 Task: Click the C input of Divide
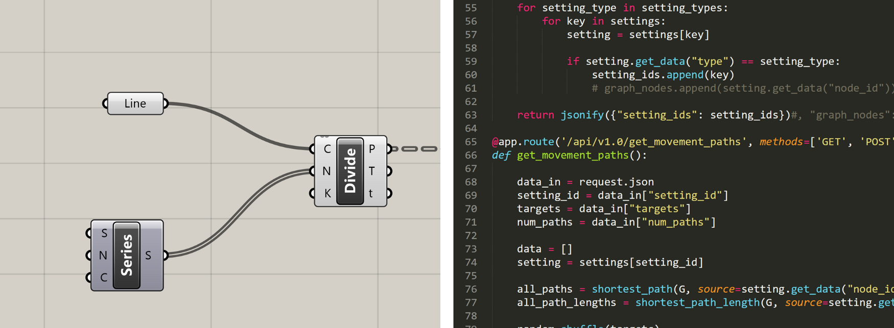(x=327, y=149)
